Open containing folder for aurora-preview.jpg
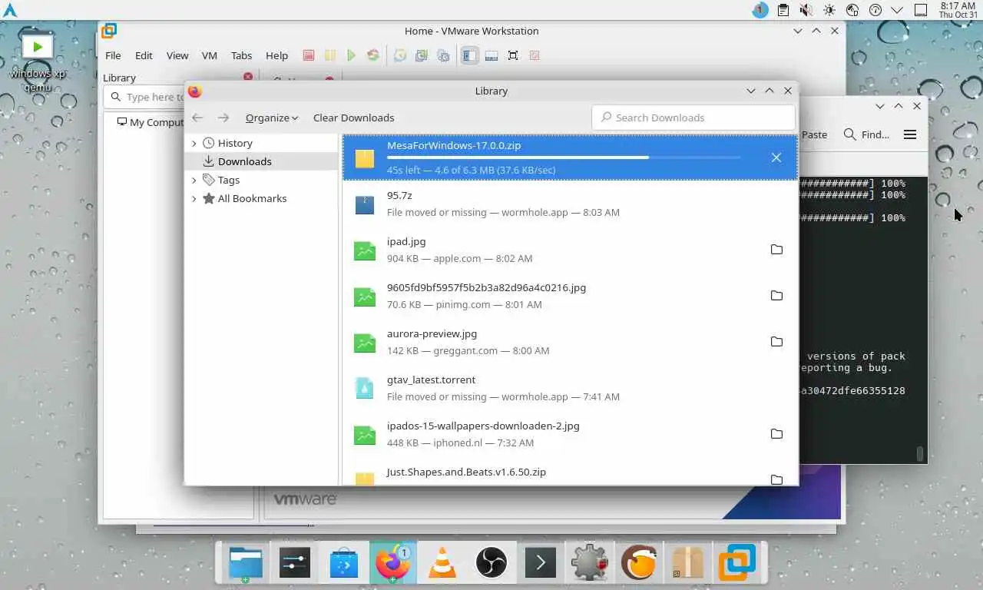The height and width of the screenshot is (590, 983). tap(776, 342)
